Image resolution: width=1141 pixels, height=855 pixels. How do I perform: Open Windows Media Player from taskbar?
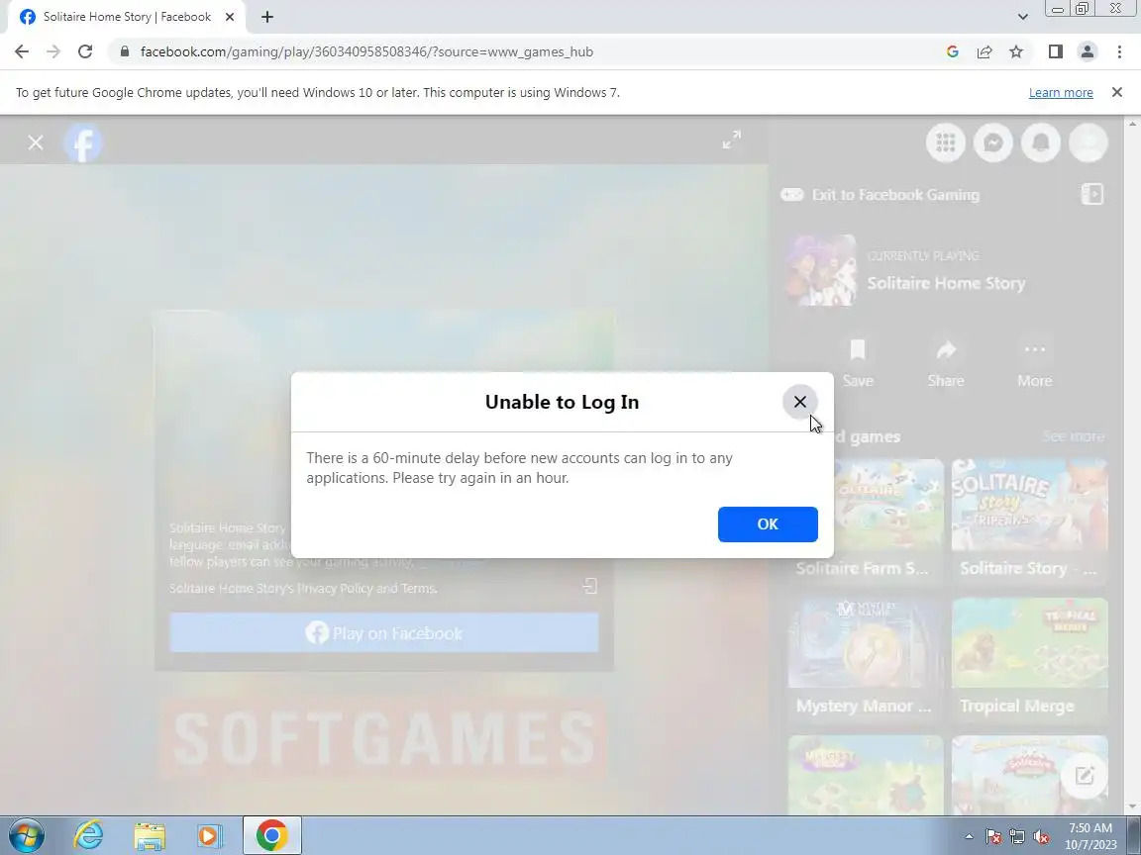[x=210, y=835]
